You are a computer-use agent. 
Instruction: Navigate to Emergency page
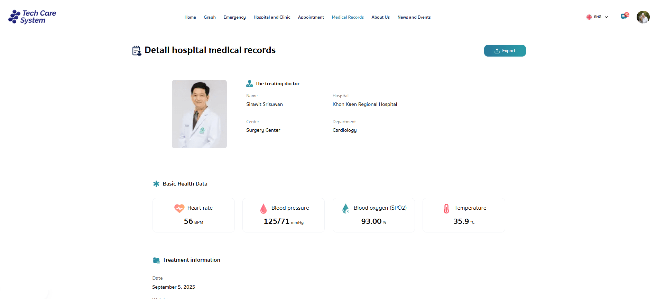[234, 17]
